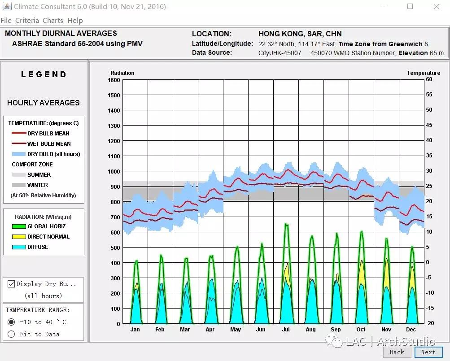Click the MONTHLY DIURNAL AVERAGES heading

click(x=61, y=33)
